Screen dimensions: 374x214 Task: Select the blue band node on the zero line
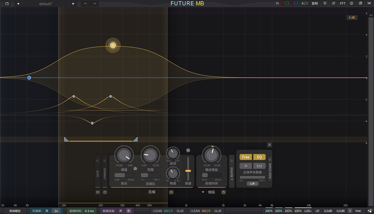pyautogui.click(x=29, y=78)
